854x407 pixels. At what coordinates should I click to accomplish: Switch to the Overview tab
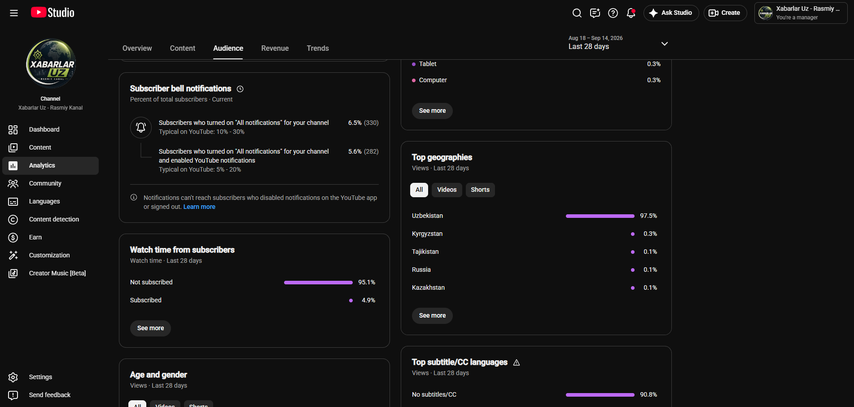[x=137, y=48]
